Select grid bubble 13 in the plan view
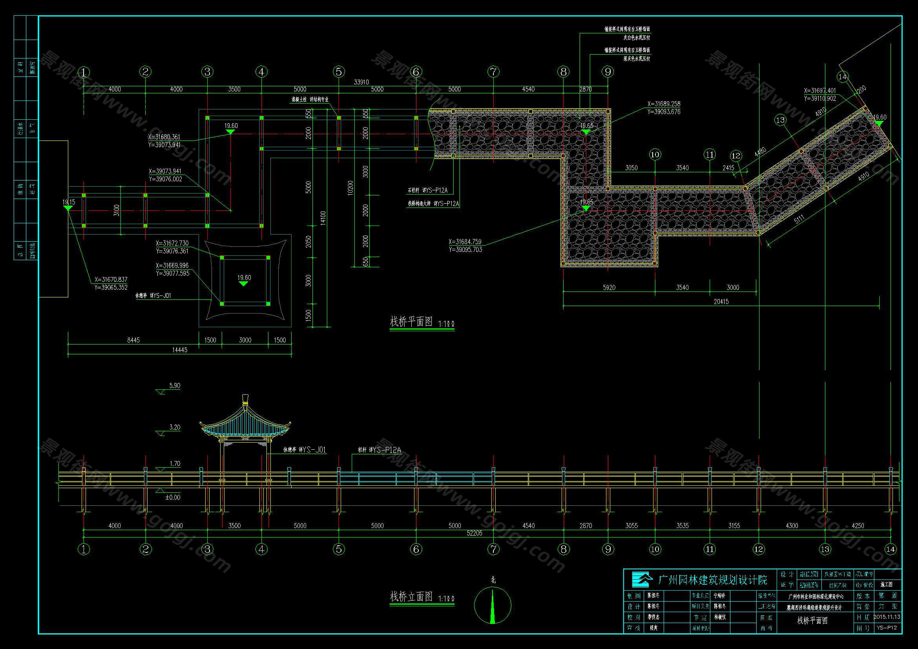This screenshot has height=649, width=918. click(780, 120)
